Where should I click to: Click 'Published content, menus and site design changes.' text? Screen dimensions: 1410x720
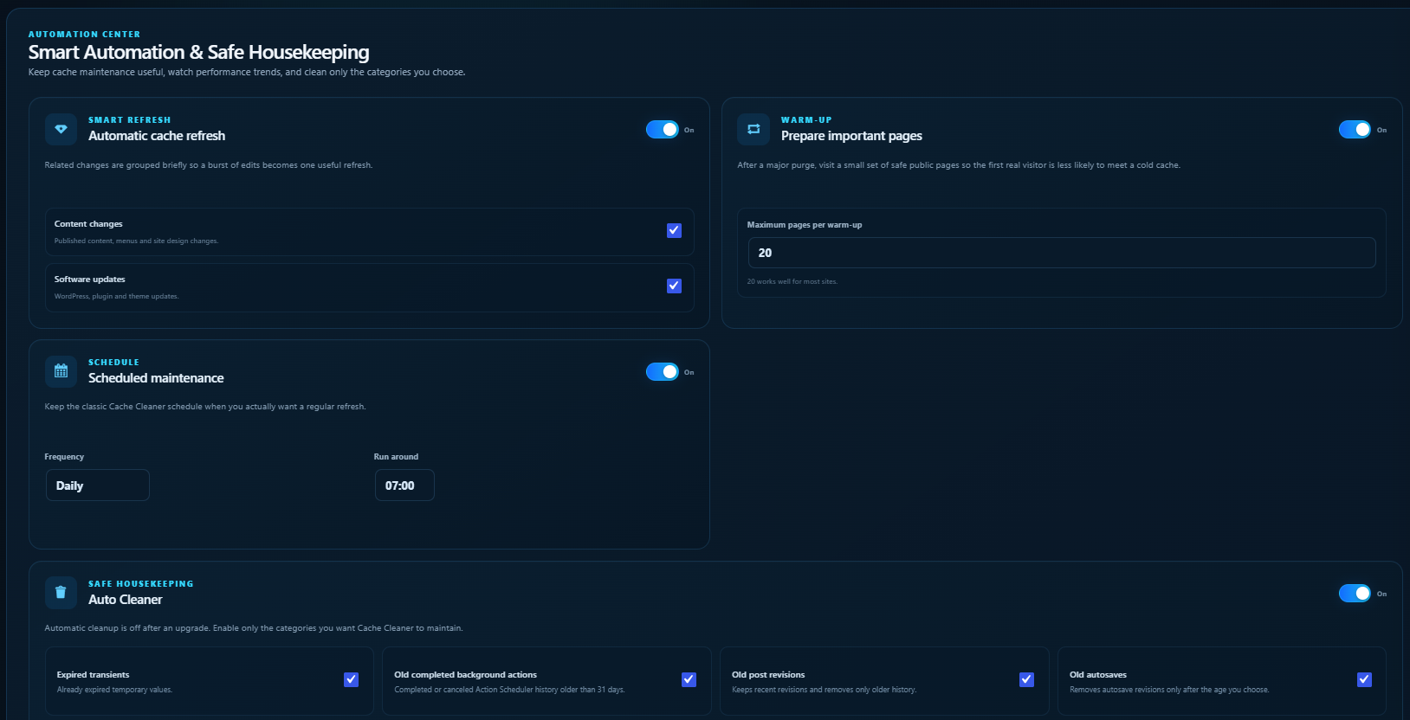click(137, 241)
